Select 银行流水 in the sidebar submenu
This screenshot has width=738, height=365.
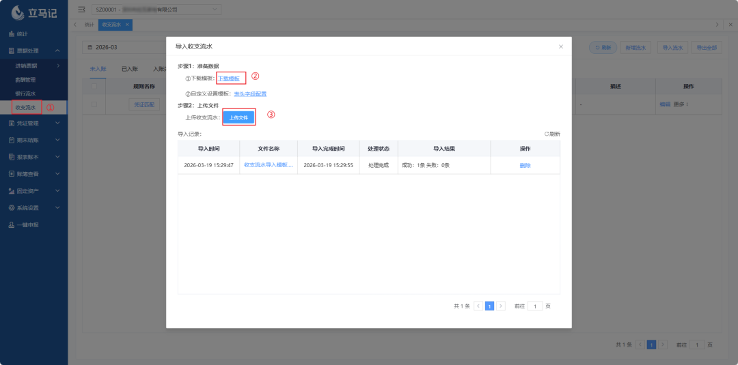tap(25, 93)
